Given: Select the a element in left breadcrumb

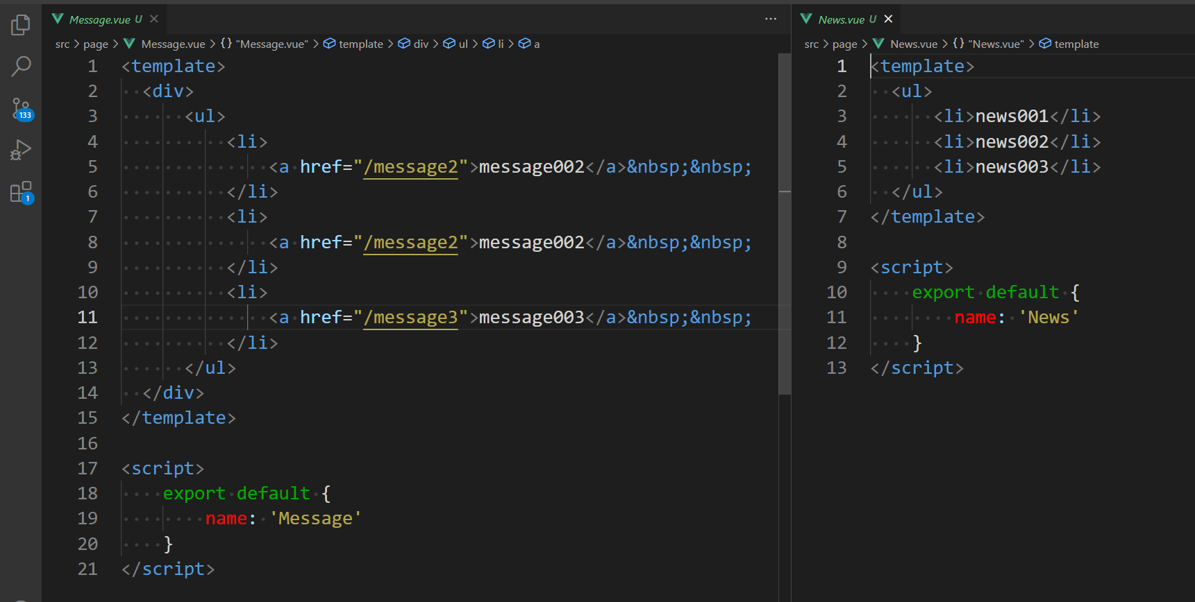Looking at the screenshot, I should (529, 44).
